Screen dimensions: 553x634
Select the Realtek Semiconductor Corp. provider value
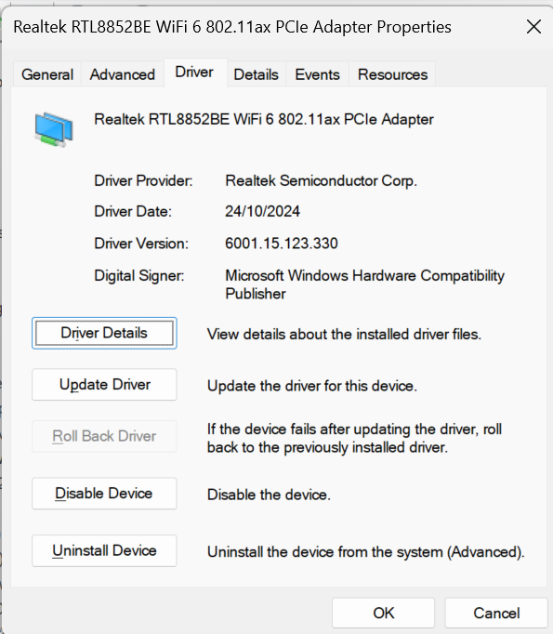[321, 180]
